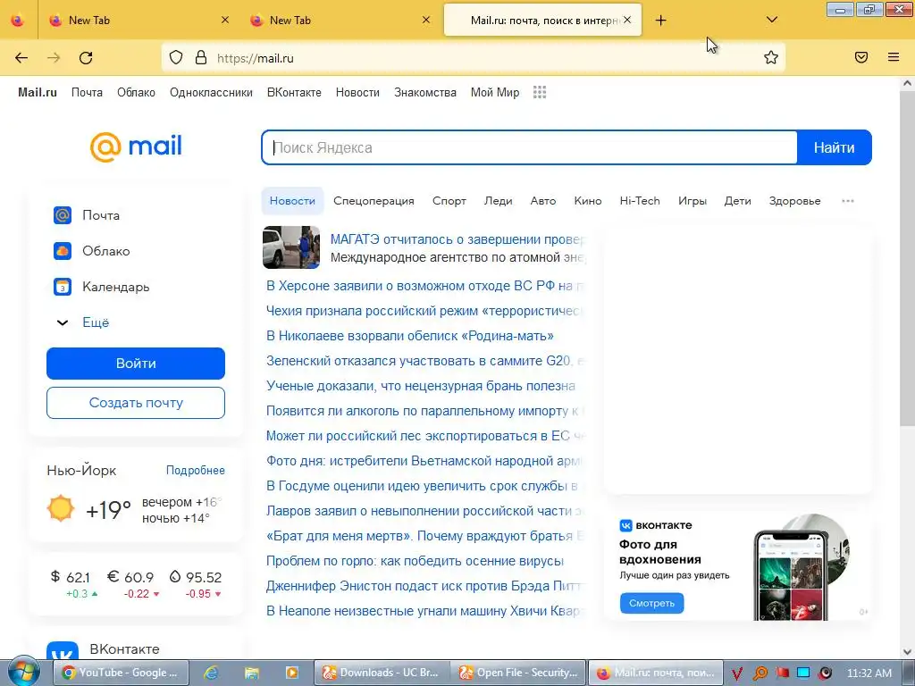915x686 pixels.
Task: Select the Здоровье news tab
Action: click(794, 201)
